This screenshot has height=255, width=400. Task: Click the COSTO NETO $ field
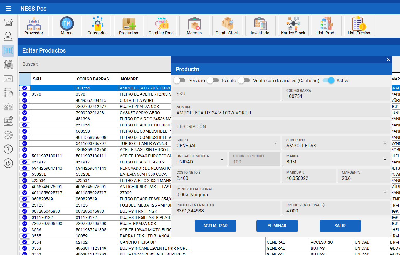pyautogui.click(x=226, y=176)
